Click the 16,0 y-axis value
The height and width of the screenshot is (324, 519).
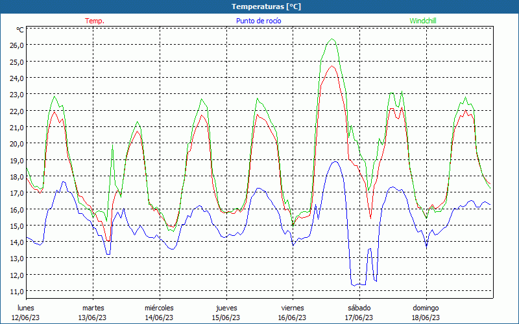(x=17, y=209)
